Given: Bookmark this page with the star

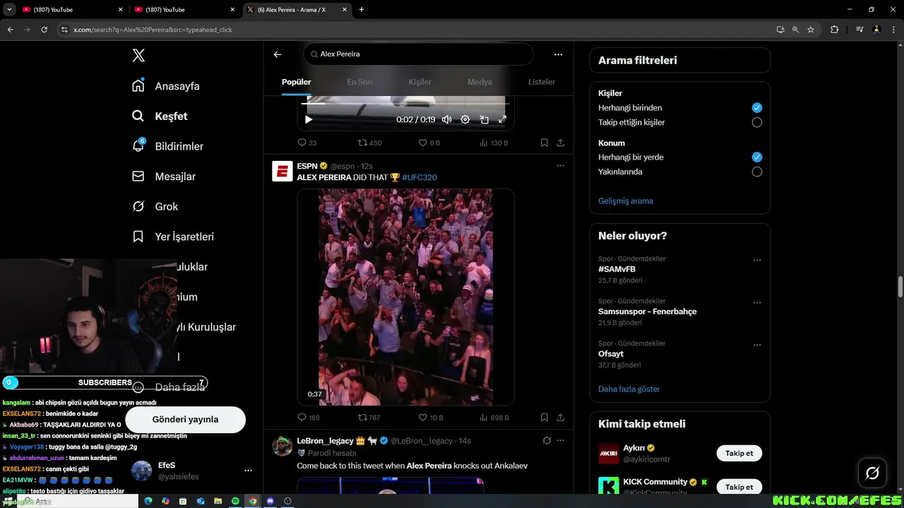Looking at the screenshot, I should pos(811,30).
